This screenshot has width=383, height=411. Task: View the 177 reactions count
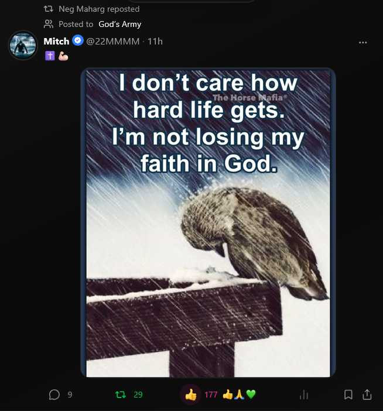[211, 395]
